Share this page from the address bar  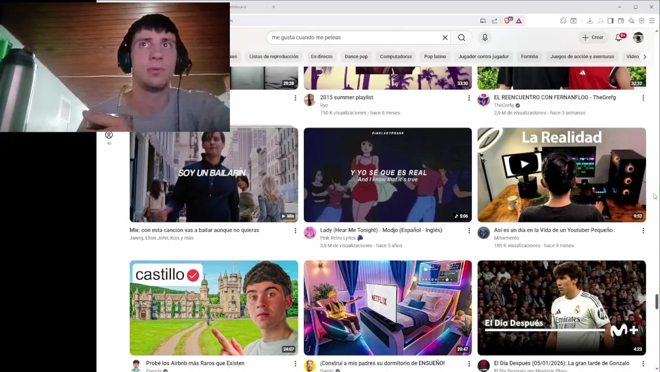coord(494,21)
